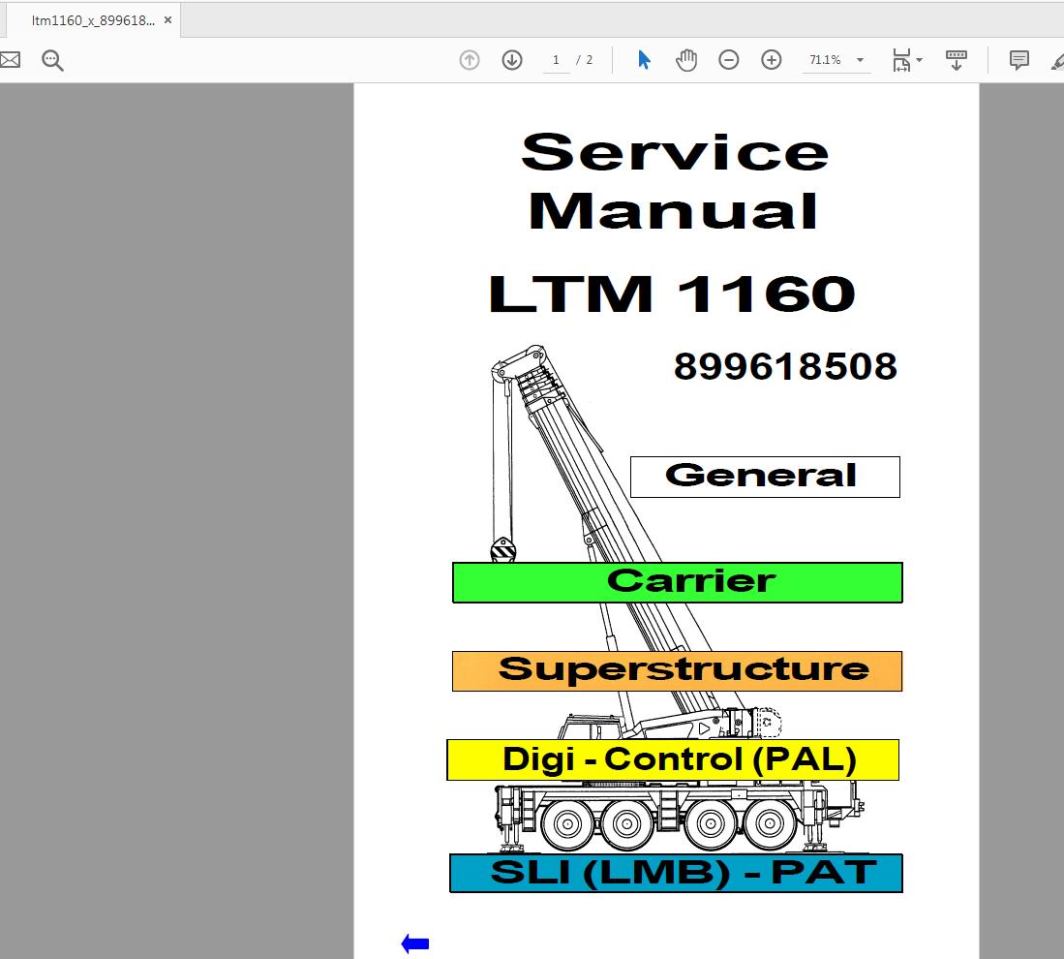Click the read mode scrolling icon
This screenshot has width=1064, height=959.
point(957,60)
